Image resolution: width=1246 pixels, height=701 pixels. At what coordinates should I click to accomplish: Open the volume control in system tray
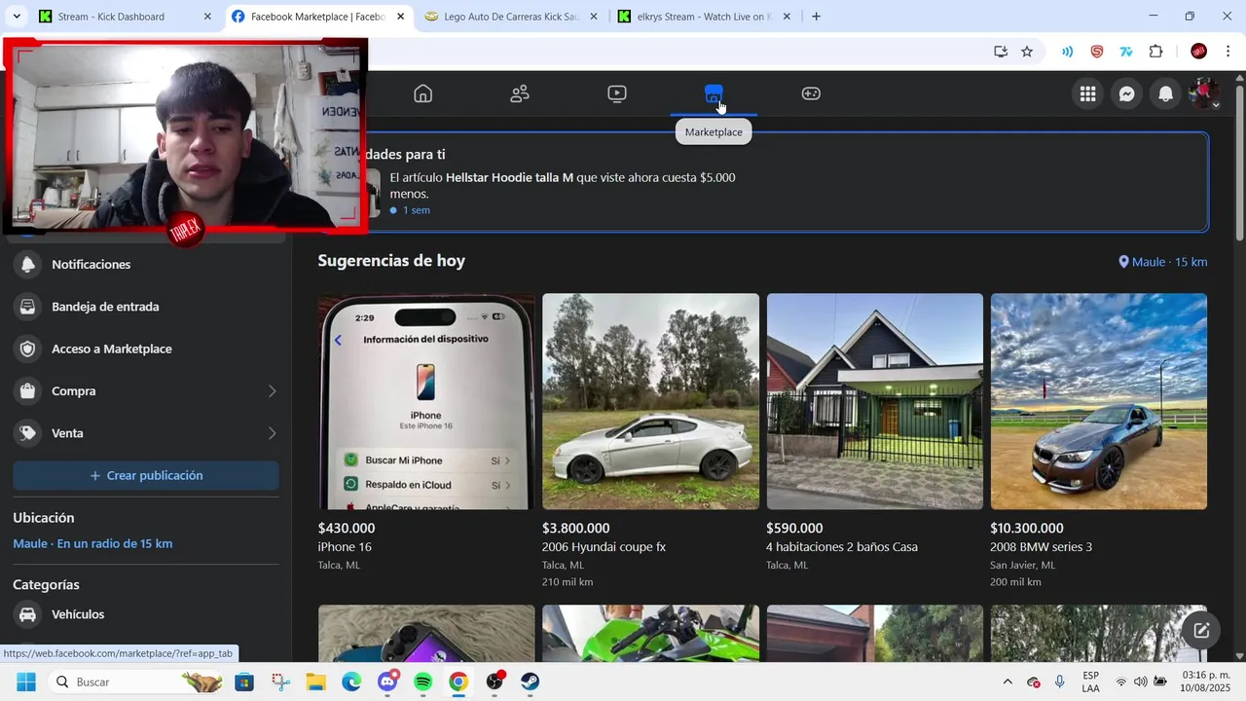click(1140, 682)
